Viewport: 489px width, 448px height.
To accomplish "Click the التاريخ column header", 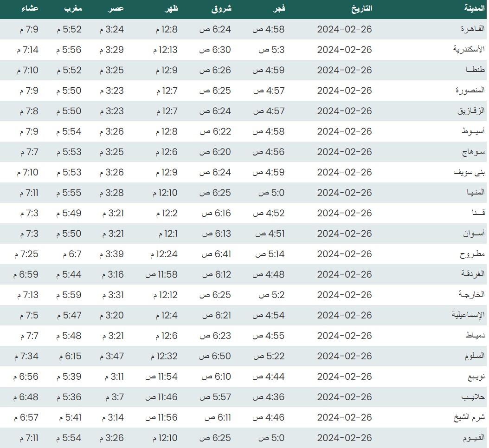I will [x=361, y=9].
